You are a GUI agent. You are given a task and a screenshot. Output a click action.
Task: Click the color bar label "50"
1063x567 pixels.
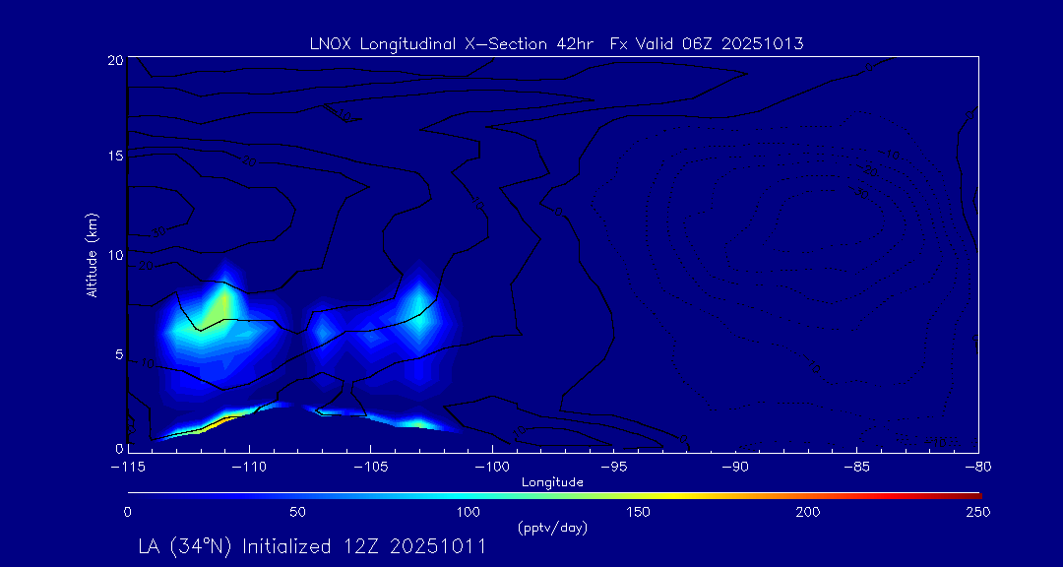(297, 512)
